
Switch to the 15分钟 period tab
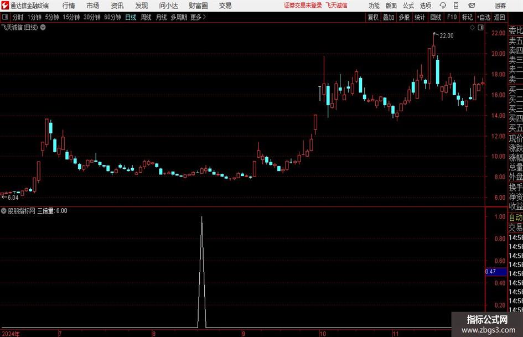(x=71, y=17)
